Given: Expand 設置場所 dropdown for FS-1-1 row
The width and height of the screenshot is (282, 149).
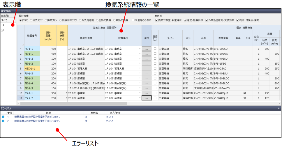Looking at the screenshot, I should [x=140, y=49].
